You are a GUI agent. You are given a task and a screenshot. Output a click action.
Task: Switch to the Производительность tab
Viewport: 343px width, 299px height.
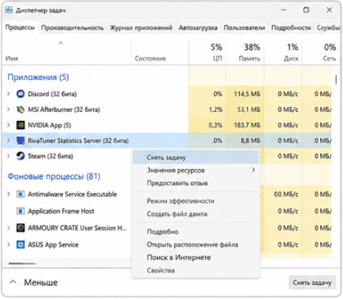click(x=73, y=28)
